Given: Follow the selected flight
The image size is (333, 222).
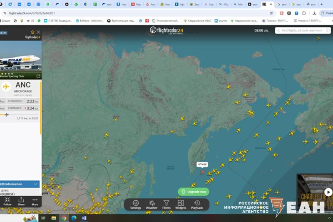Looking at the screenshot, I should 7,201.
